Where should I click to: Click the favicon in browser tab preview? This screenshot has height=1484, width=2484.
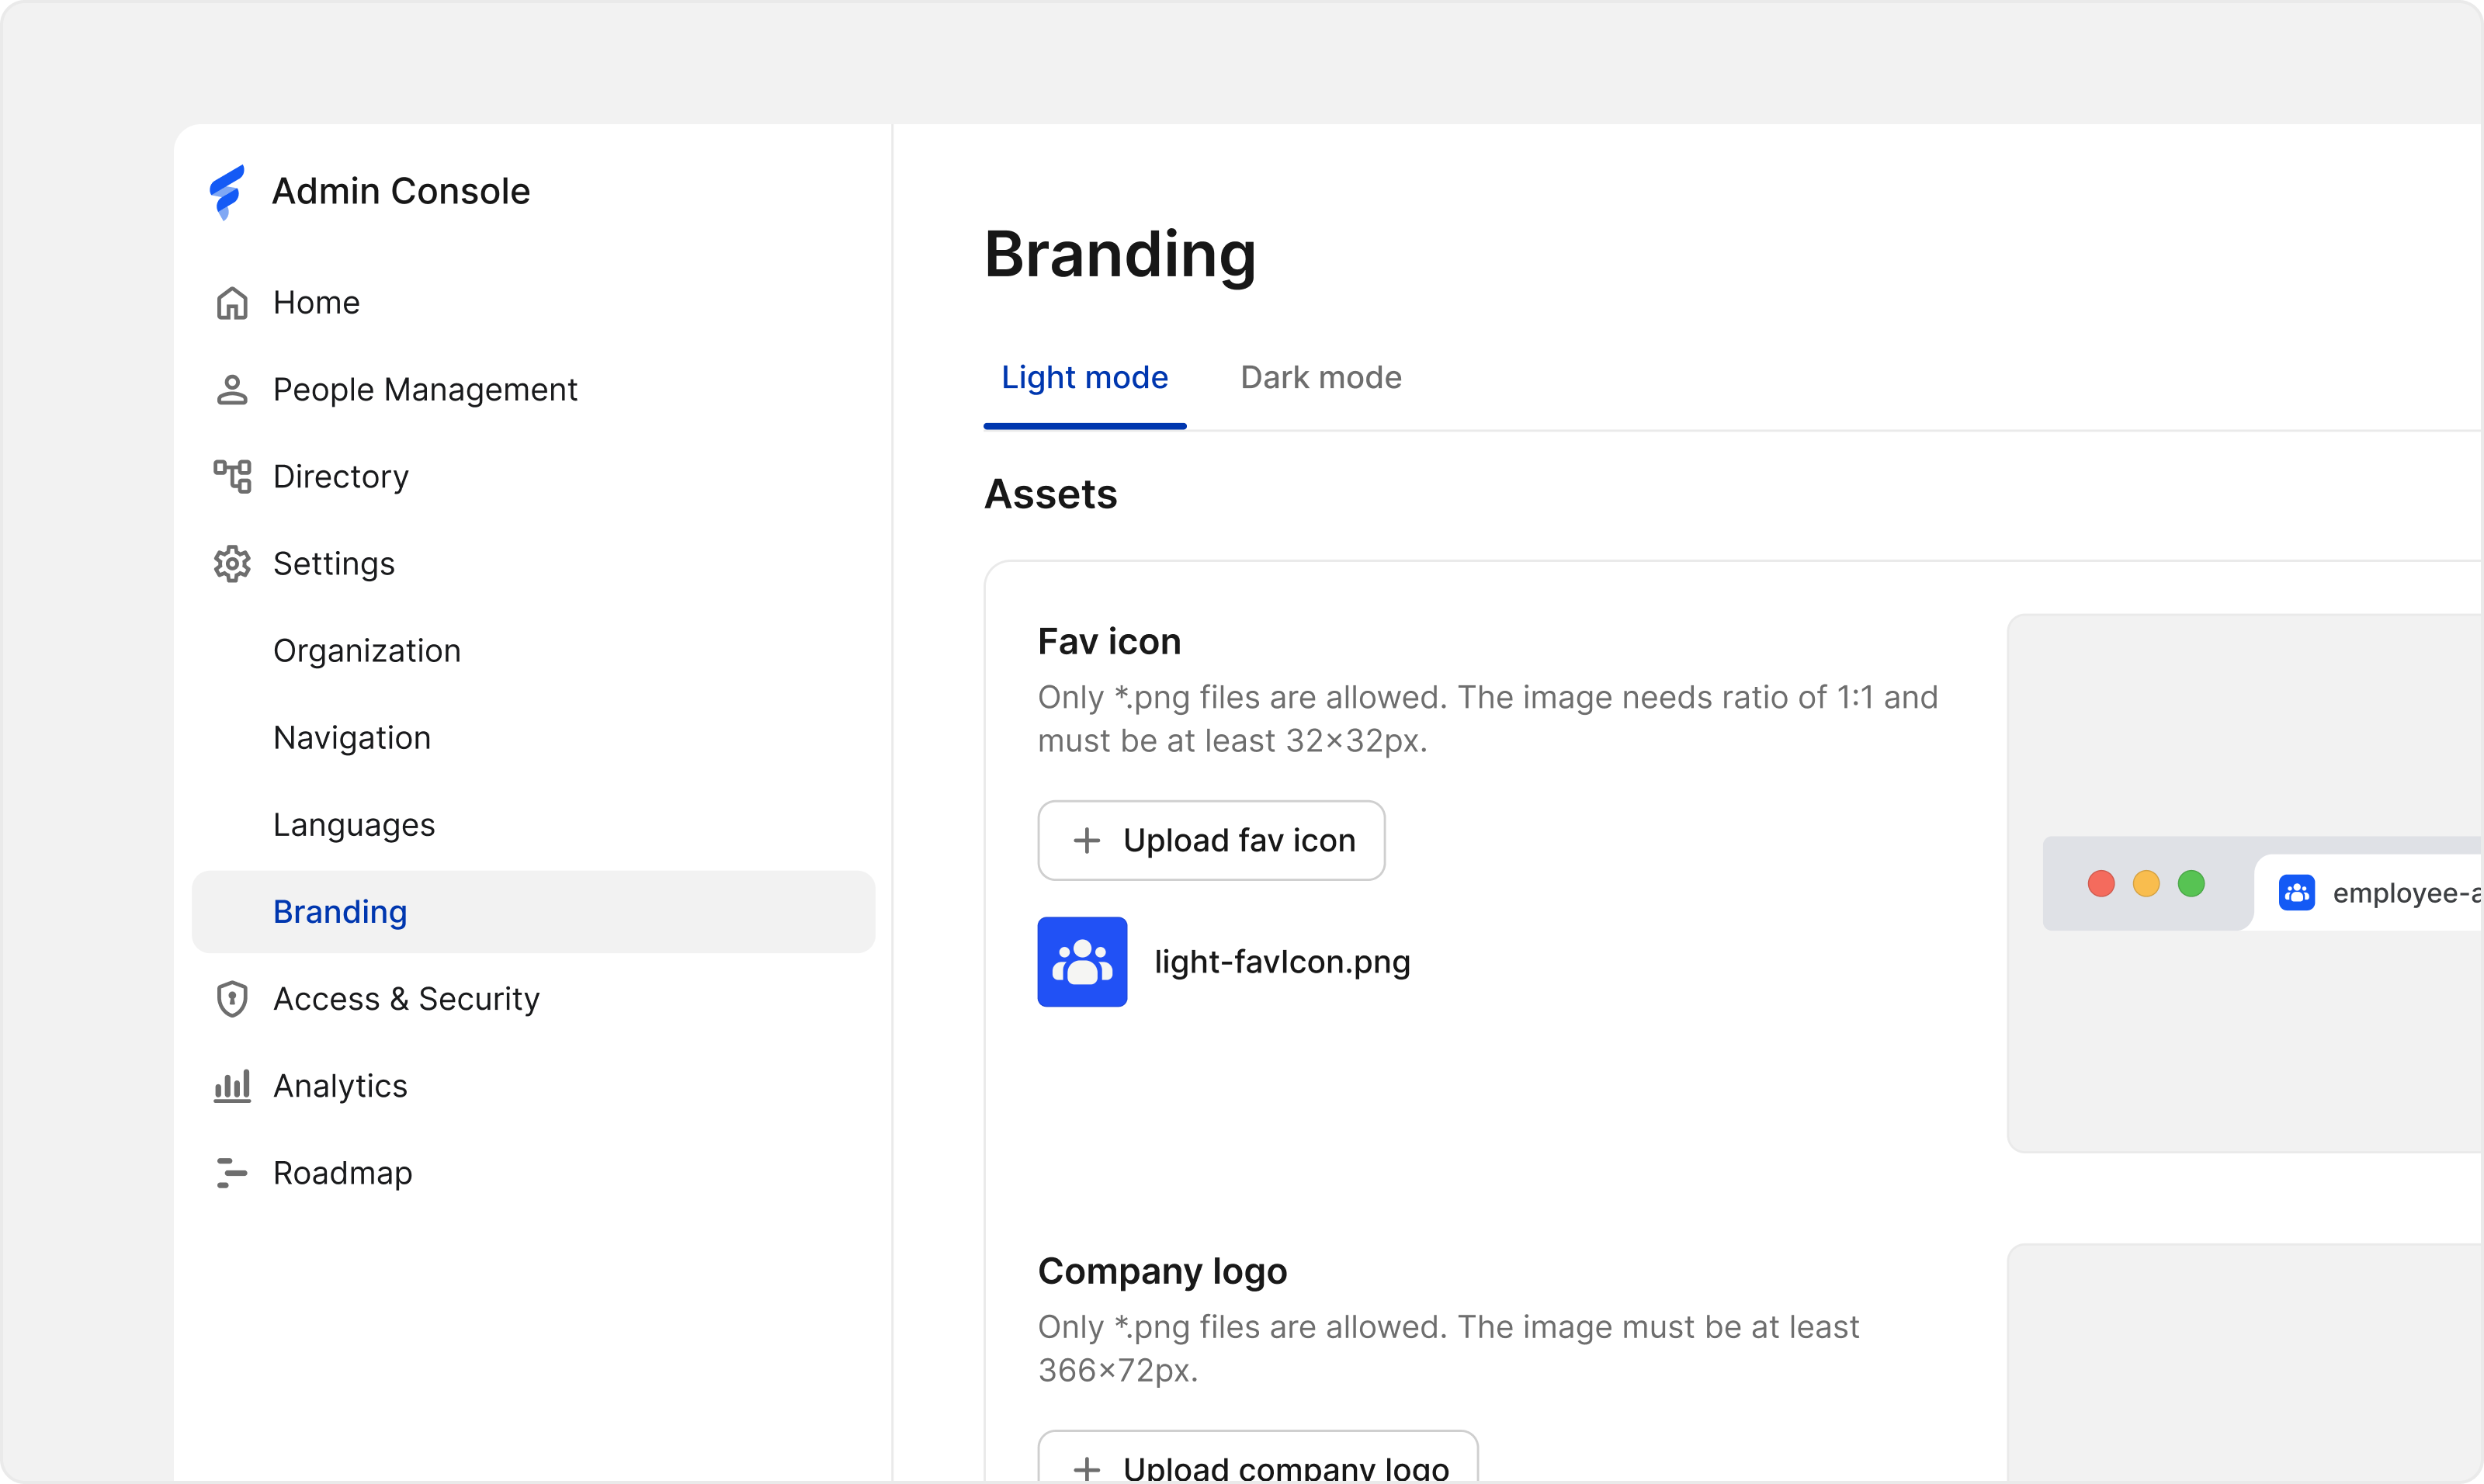[2297, 892]
